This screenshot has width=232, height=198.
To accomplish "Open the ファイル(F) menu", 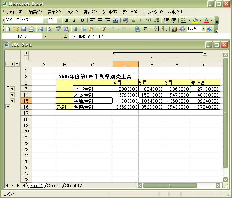I will click(15, 12).
